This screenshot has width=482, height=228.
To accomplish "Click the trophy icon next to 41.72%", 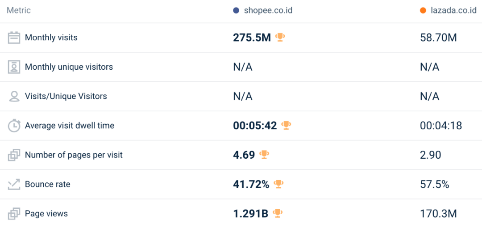I will click(279, 184).
